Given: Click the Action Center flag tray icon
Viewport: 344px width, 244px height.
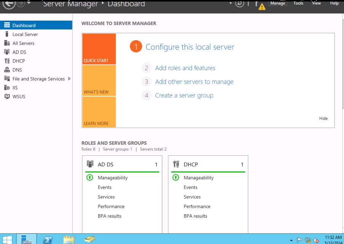Looking at the screenshot, I should [299, 240].
